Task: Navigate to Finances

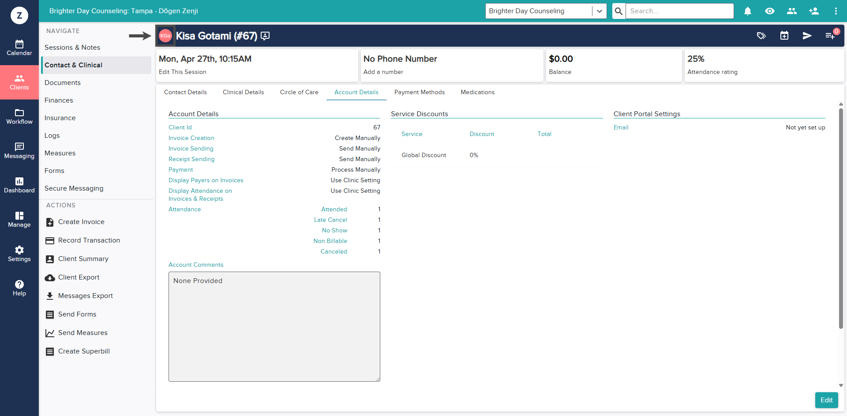Action: pyautogui.click(x=96, y=100)
